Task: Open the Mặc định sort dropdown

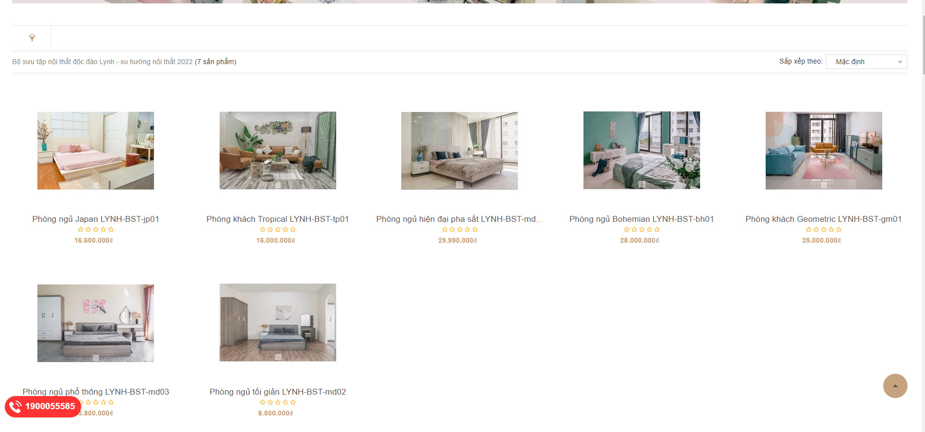Action: 866,62
